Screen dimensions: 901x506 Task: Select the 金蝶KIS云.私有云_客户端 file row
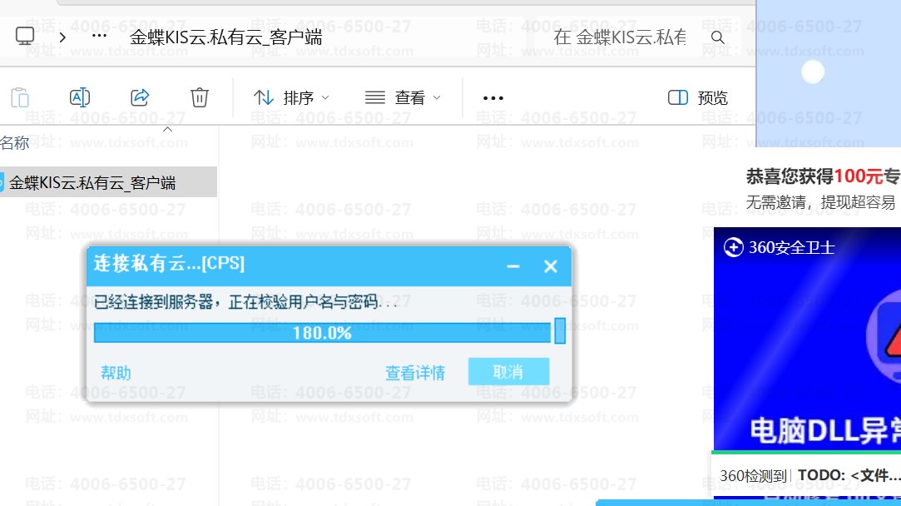[108, 182]
